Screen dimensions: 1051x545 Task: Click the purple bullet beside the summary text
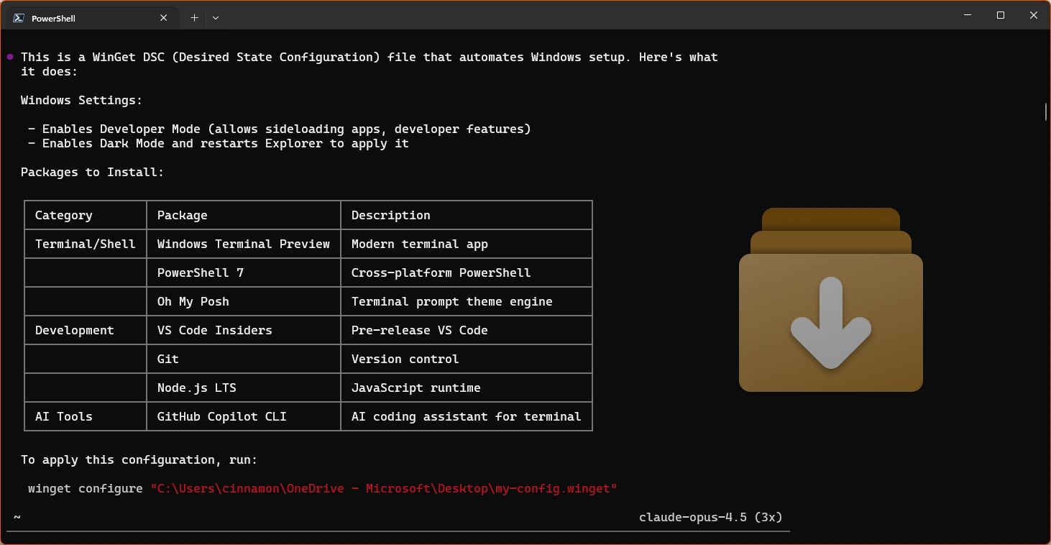pos(9,56)
